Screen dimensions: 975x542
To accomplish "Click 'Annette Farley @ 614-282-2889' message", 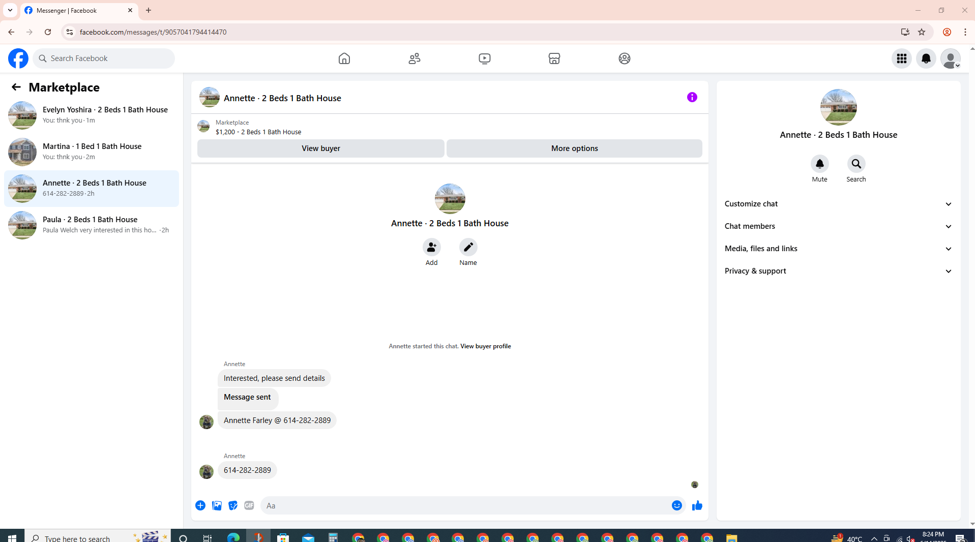I will 277,420.
